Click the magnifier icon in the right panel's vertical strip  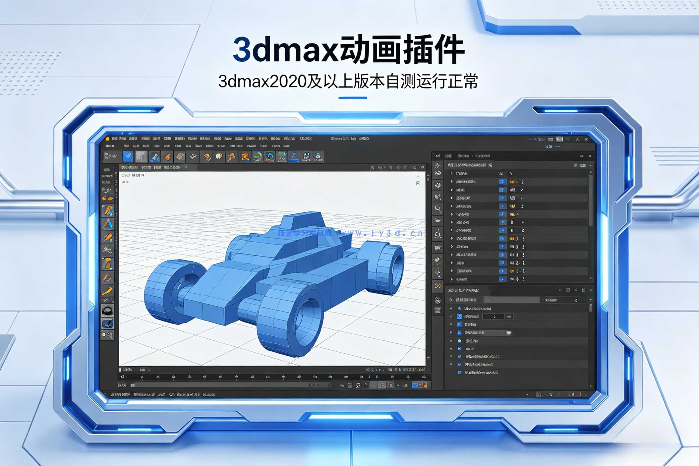[x=438, y=209]
